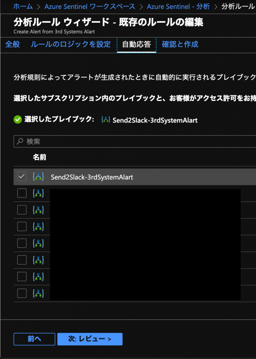
Task: Open the ルールのロジックを設定 tab
Action: pos(71,44)
